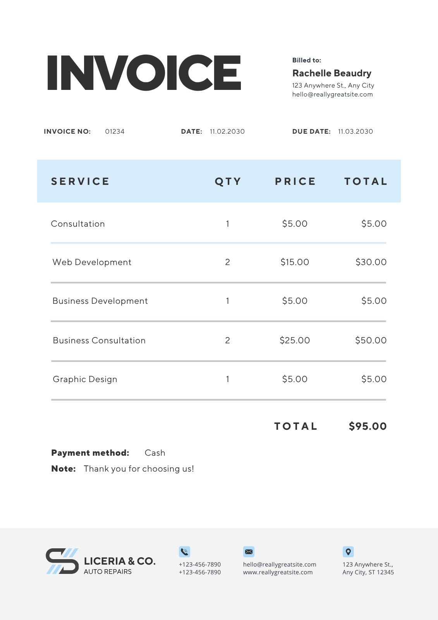Click the billed-to email address under Rachelle Beaudry
Screen dimensions: 438x620
click(332, 94)
